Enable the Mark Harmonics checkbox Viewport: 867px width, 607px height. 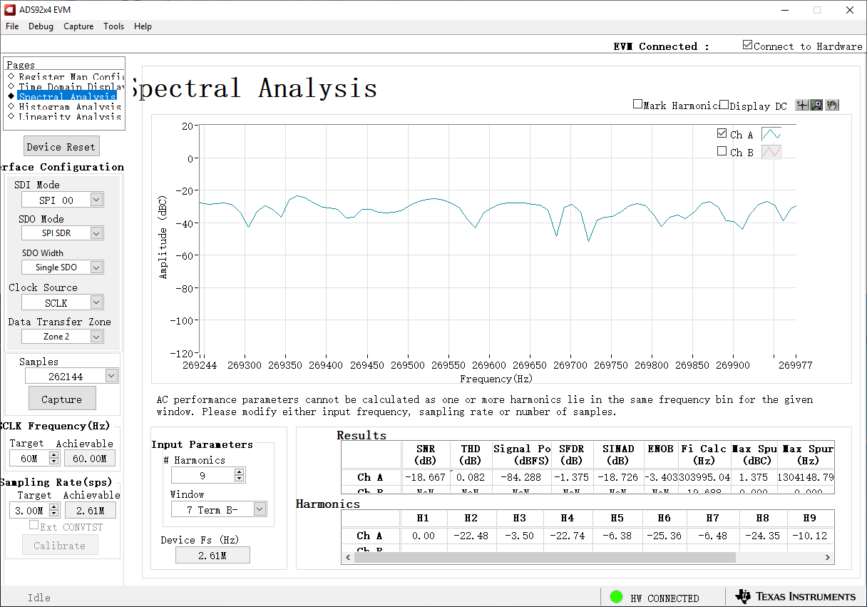637,103
